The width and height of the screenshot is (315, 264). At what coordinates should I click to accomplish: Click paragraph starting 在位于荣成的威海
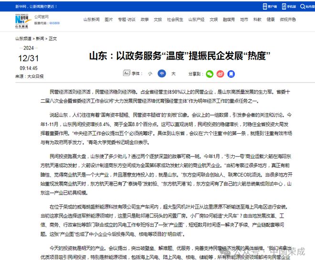click(165, 221)
